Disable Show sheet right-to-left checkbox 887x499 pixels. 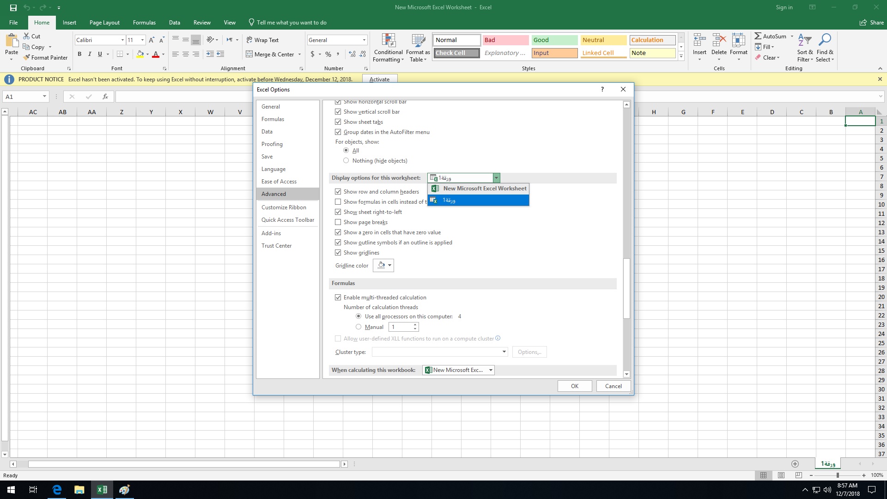tap(338, 212)
